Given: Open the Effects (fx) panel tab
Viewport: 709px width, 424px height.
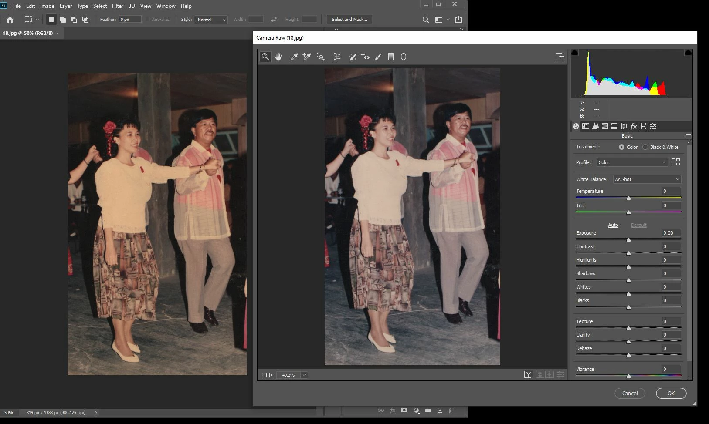Looking at the screenshot, I should (x=634, y=126).
